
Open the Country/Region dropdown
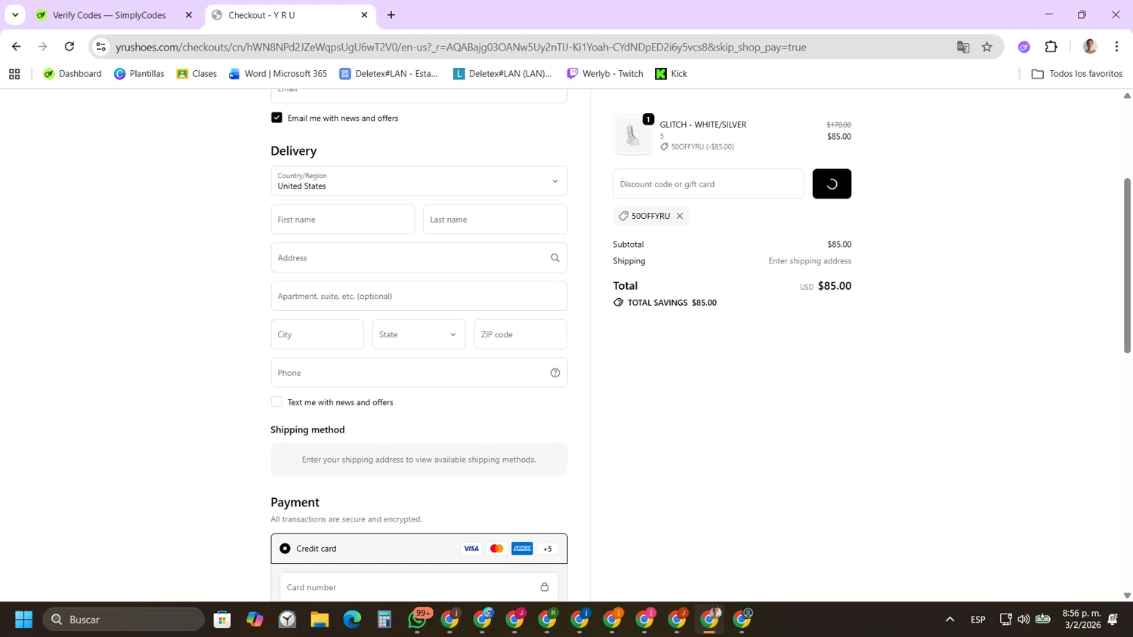coord(418,181)
